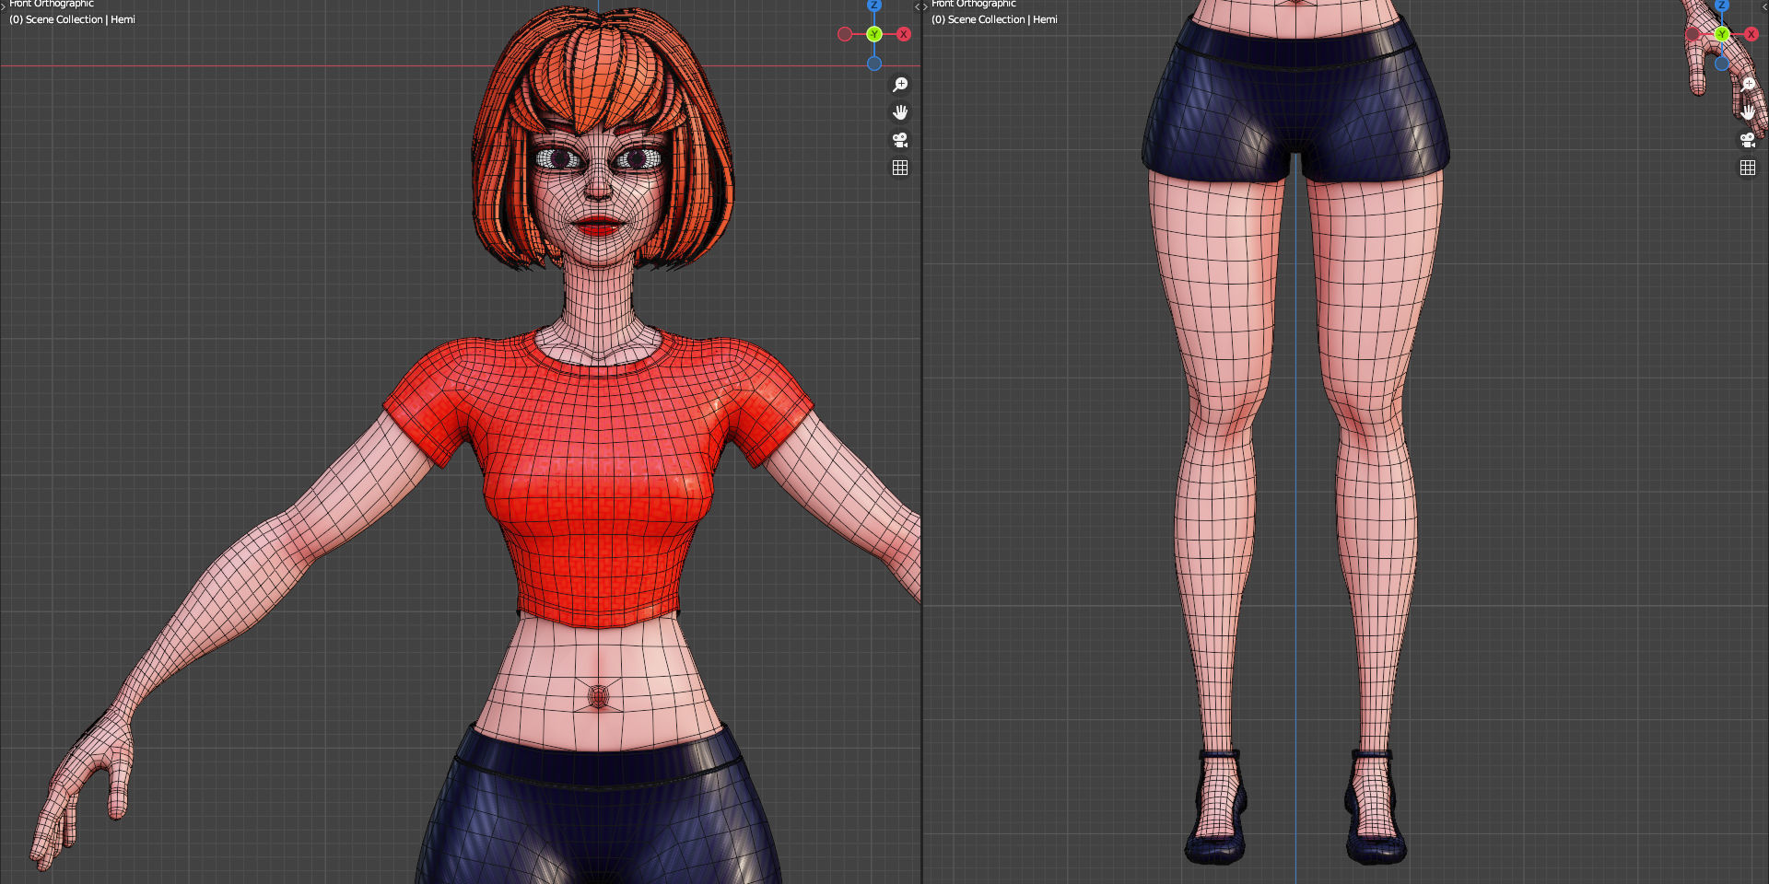The height and width of the screenshot is (884, 1769).
Task: Switch right viewport to perspective with the grid toggle
Action: pyautogui.click(x=1750, y=168)
